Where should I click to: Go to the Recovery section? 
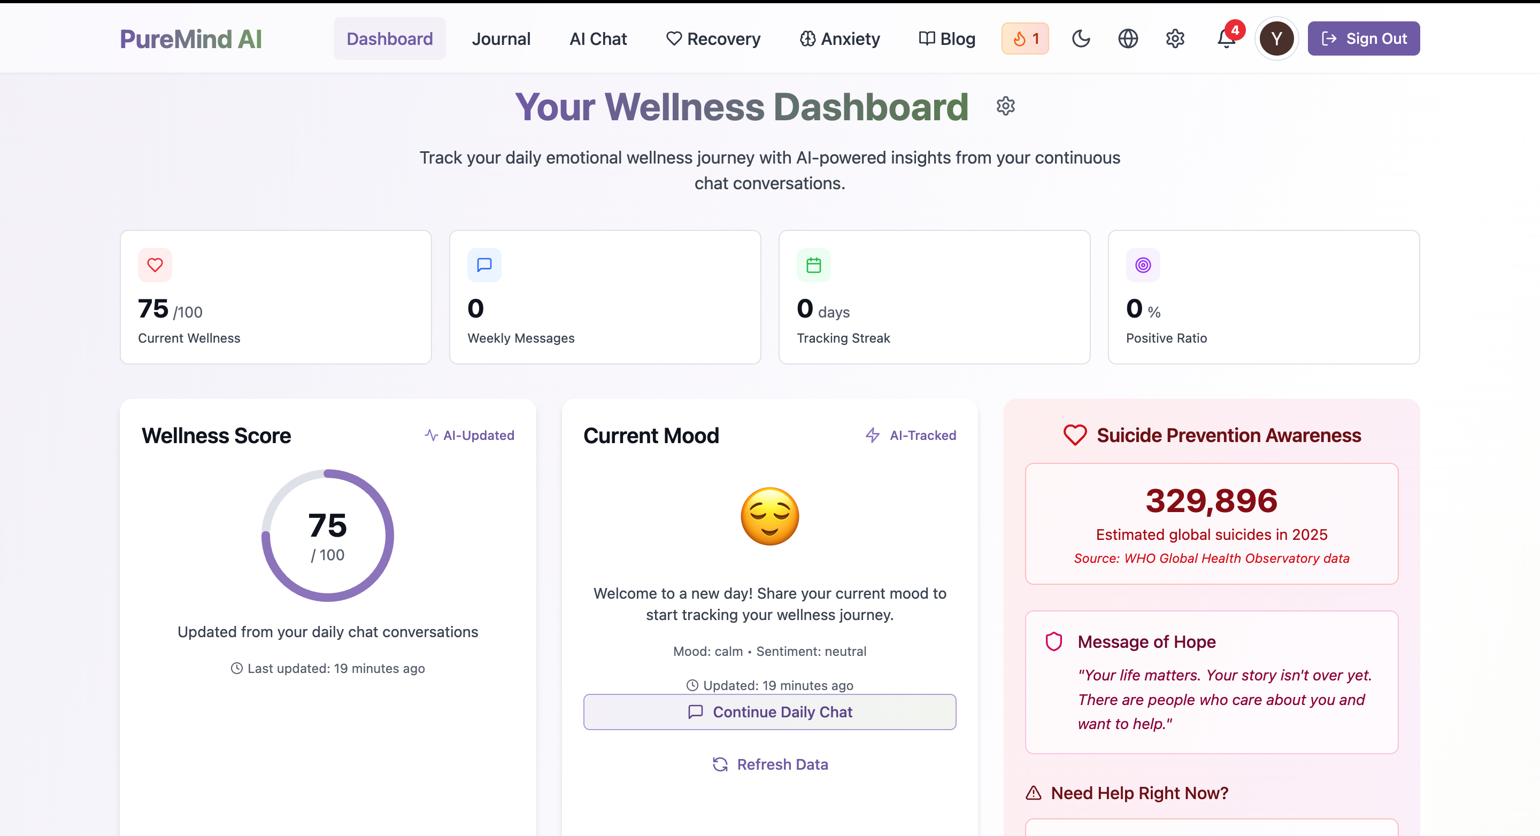point(713,39)
